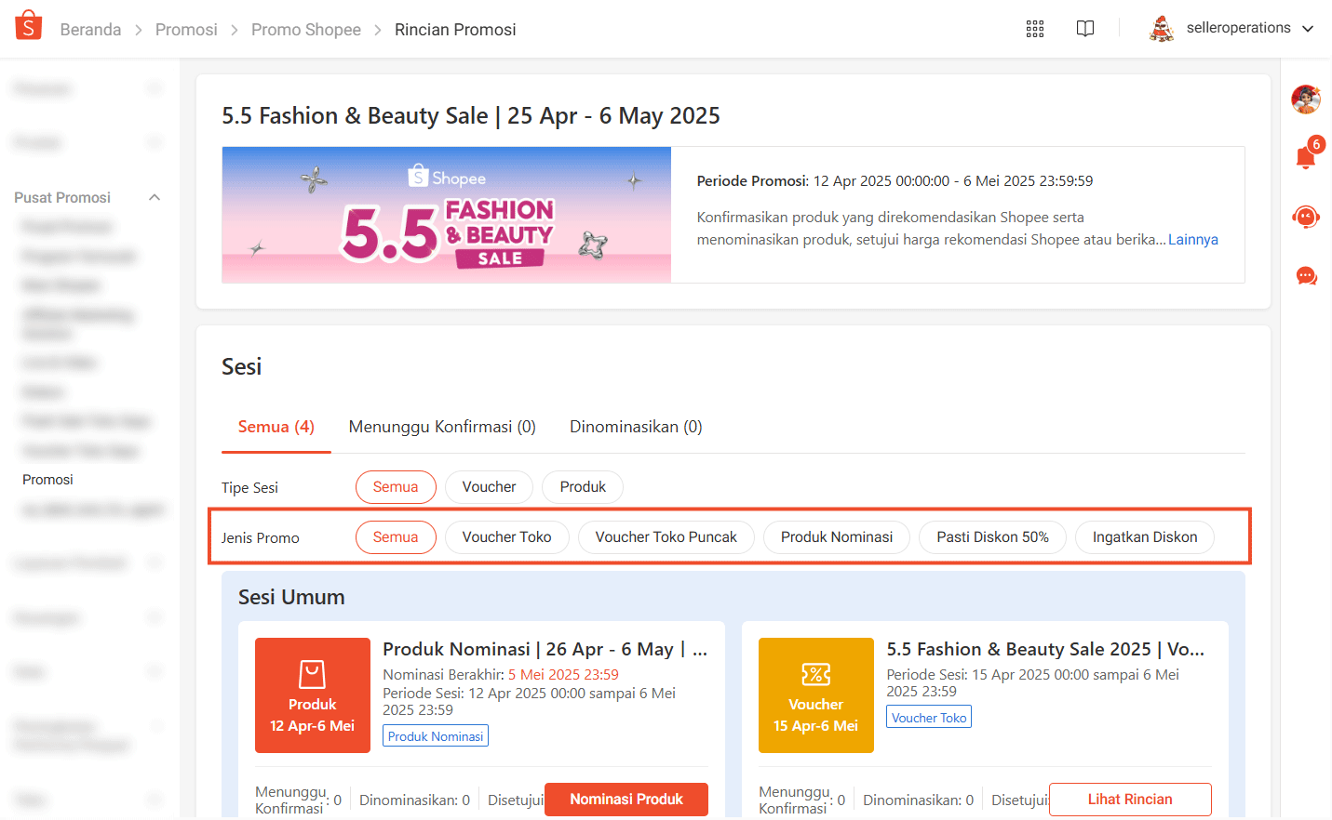Filter Jenis Promo by Produk Nominasi
The width and height of the screenshot is (1332, 820).
837,537
